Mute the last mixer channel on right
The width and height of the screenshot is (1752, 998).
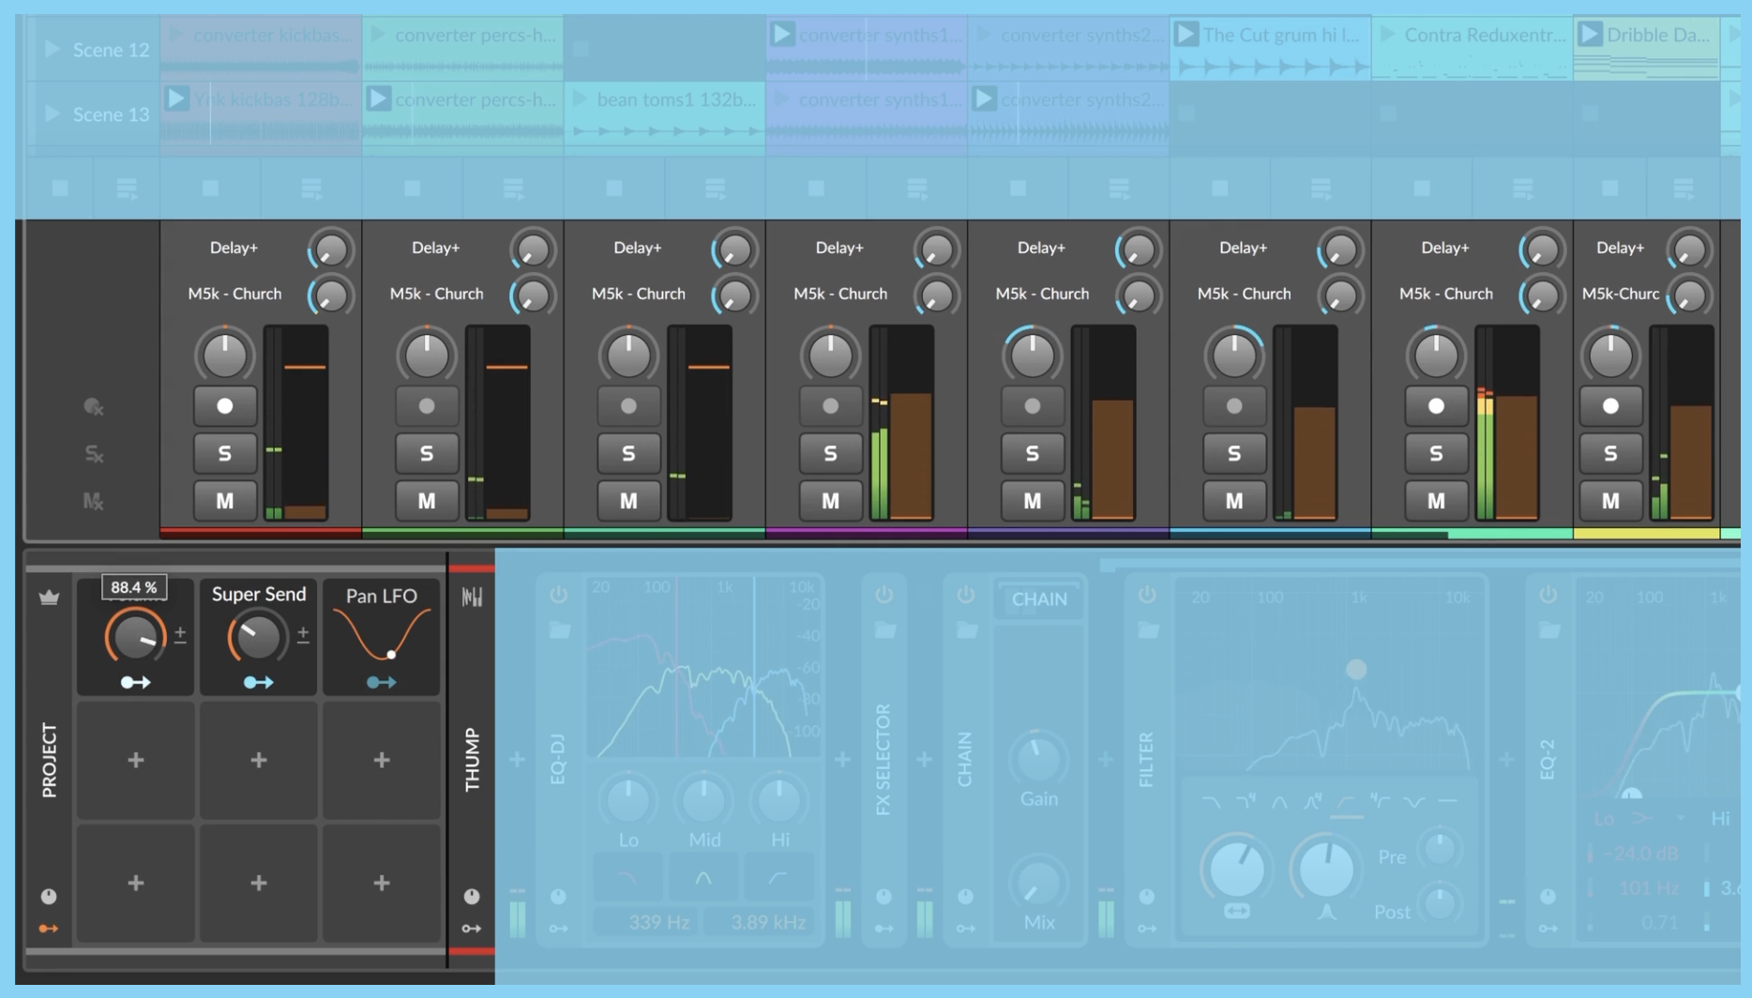coord(1609,501)
